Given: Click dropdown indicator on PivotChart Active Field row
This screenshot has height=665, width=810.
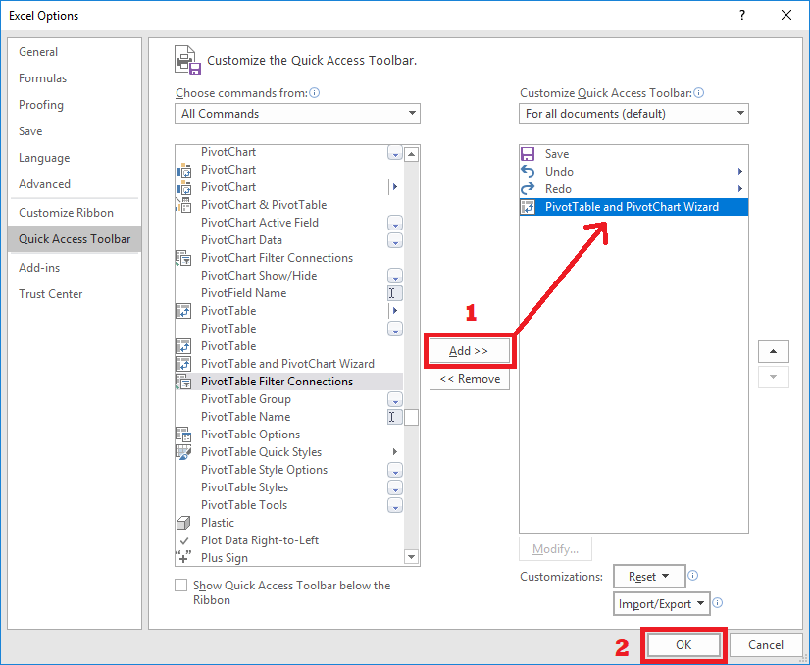Looking at the screenshot, I should tap(395, 224).
